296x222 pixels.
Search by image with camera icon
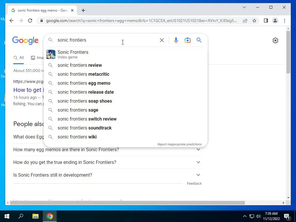[187, 40]
